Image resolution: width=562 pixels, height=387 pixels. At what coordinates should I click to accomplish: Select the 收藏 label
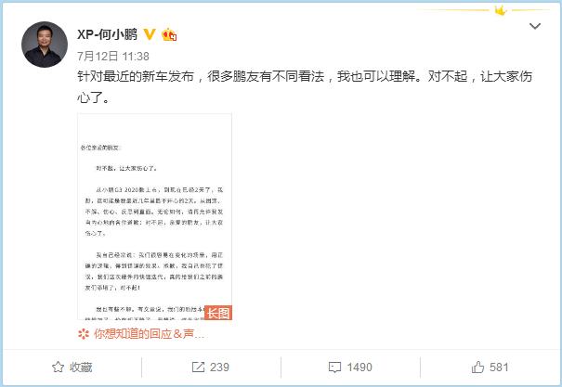[81, 368]
